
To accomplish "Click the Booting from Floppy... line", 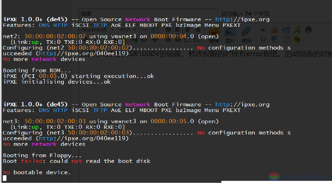I will click(x=42, y=155).
